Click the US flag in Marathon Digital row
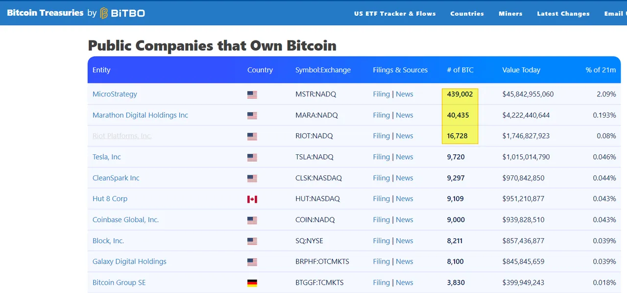 (x=252, y=116)
